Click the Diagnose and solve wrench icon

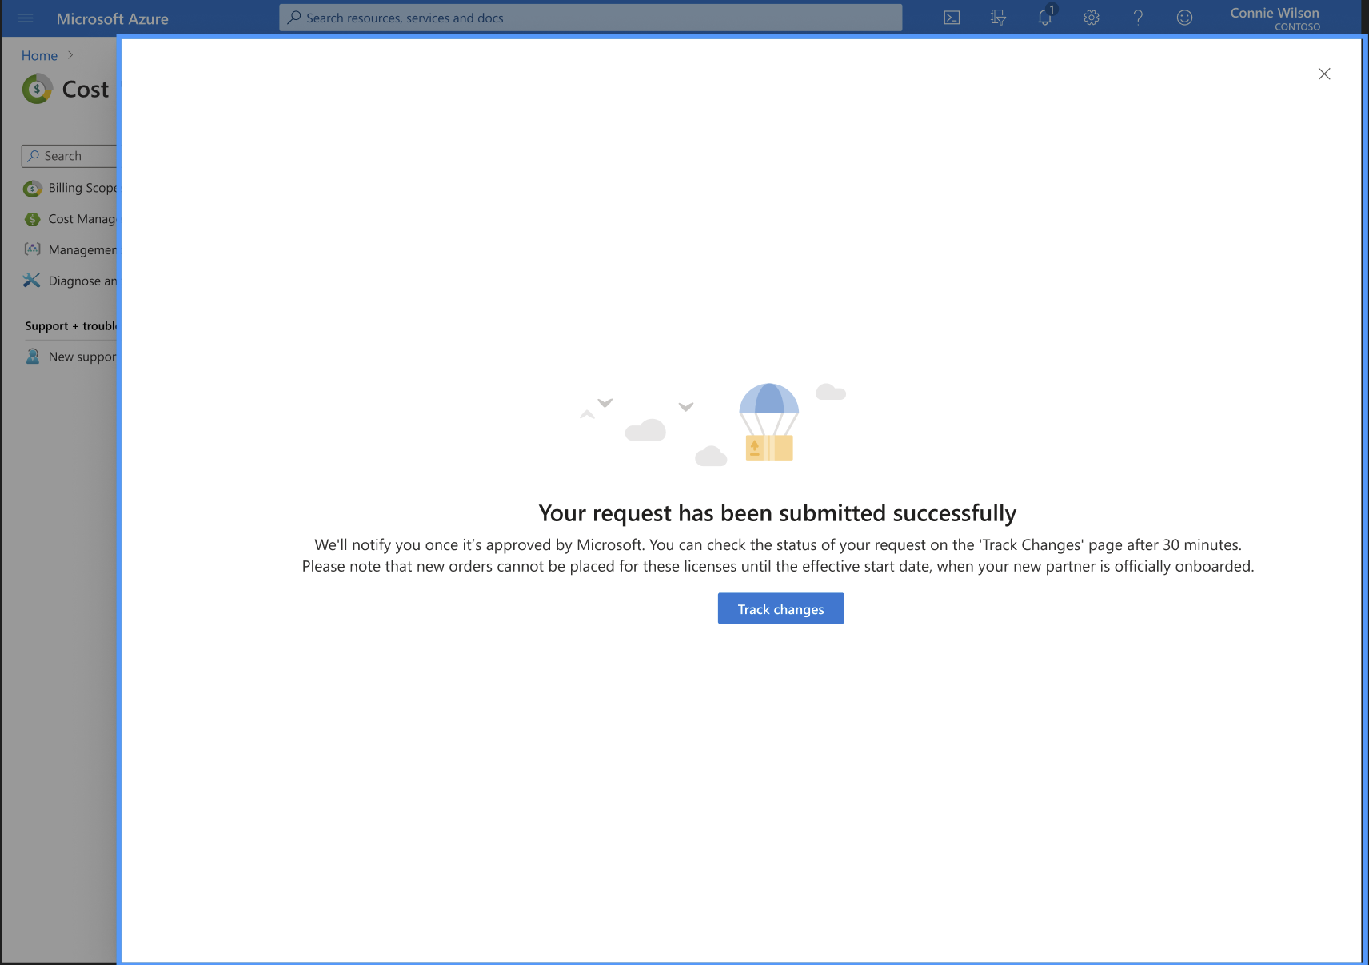32,281
